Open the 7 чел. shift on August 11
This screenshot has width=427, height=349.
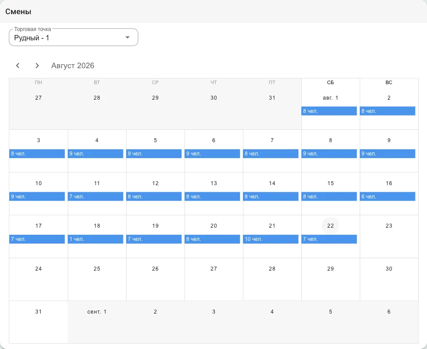(x=95, y=196)
